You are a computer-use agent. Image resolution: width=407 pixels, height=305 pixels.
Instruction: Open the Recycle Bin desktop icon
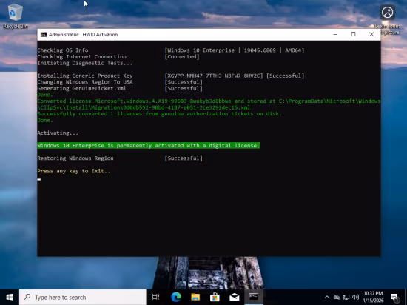pyautogui.click(x=15, y=16)
